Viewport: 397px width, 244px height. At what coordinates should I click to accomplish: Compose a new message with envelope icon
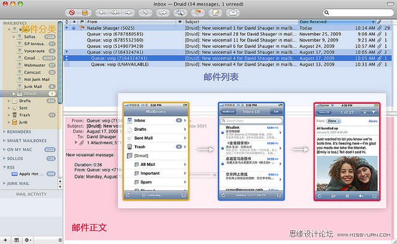233,12
